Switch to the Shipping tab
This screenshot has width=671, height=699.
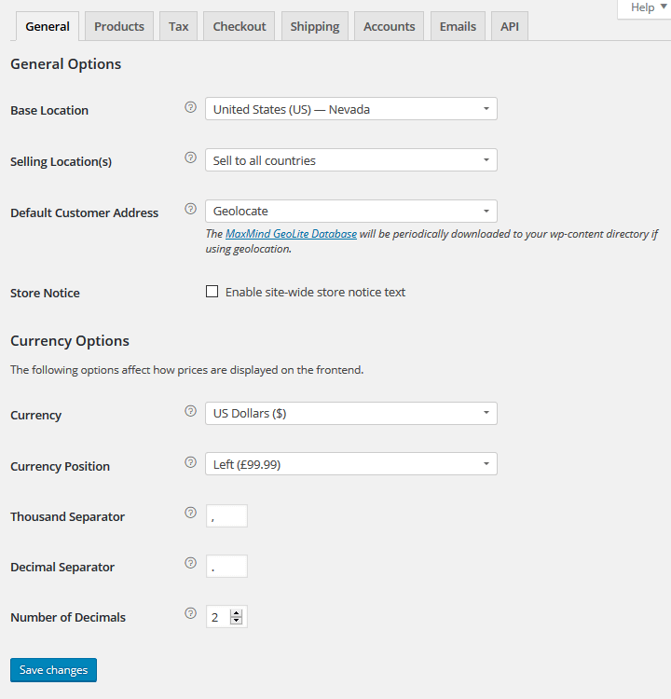click(314, 26)
